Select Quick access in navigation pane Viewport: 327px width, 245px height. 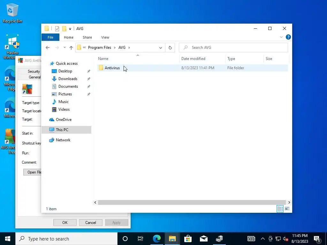[x=66, y=63]
